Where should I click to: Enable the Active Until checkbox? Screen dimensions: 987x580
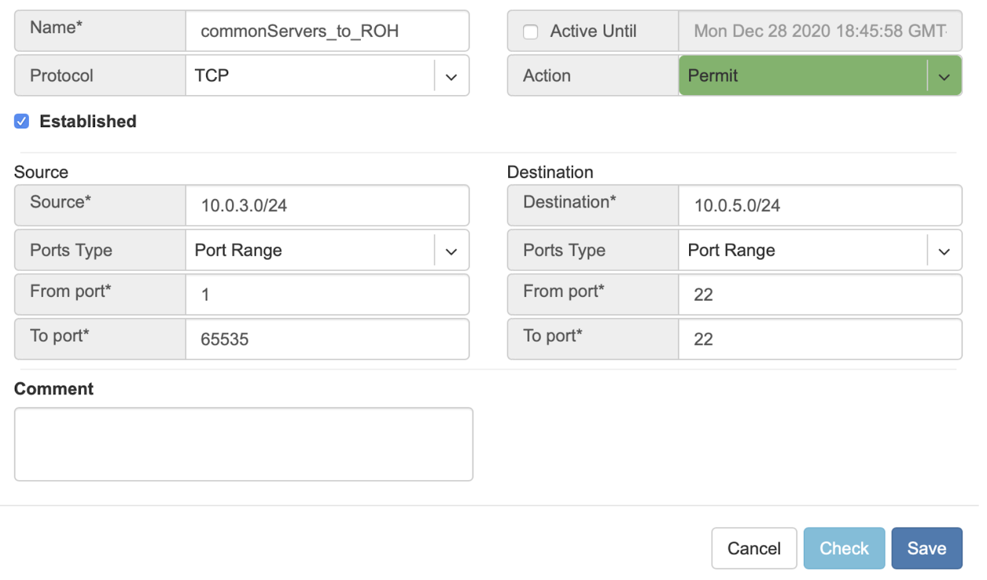[x=531, y=31]
